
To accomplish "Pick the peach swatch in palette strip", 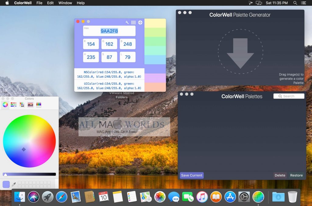I will click(155, 87).
